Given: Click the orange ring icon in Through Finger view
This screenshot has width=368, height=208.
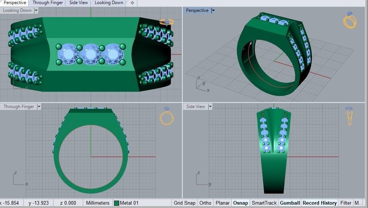Looking at the screenshot, I should pos(167,116).
